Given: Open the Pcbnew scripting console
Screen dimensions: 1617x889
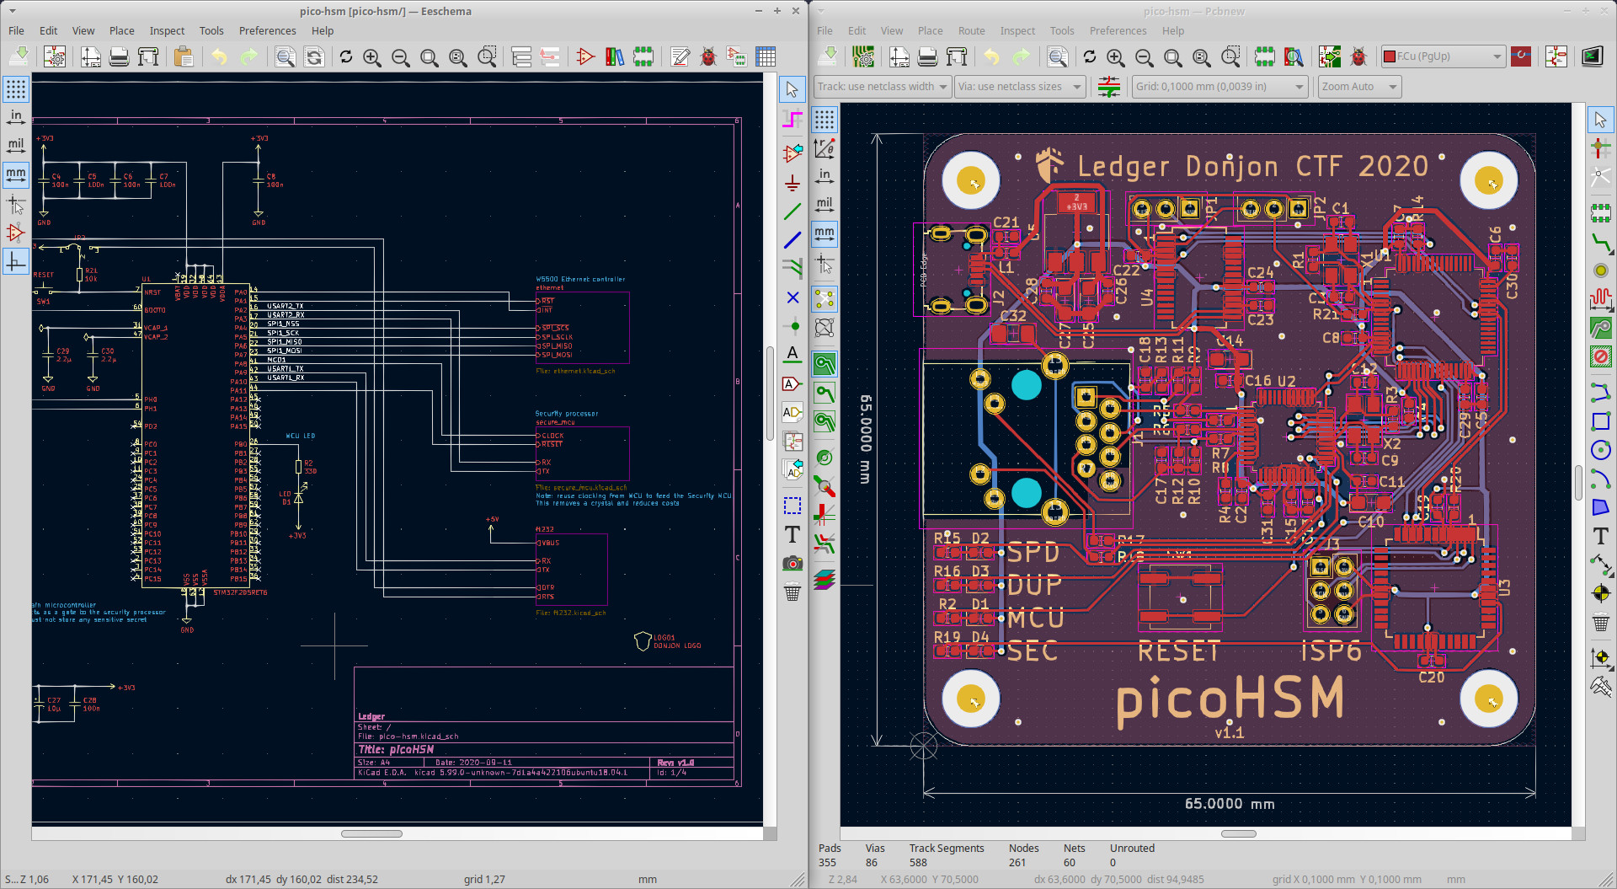Looking at the screenshot, I should pos(1592,57).
